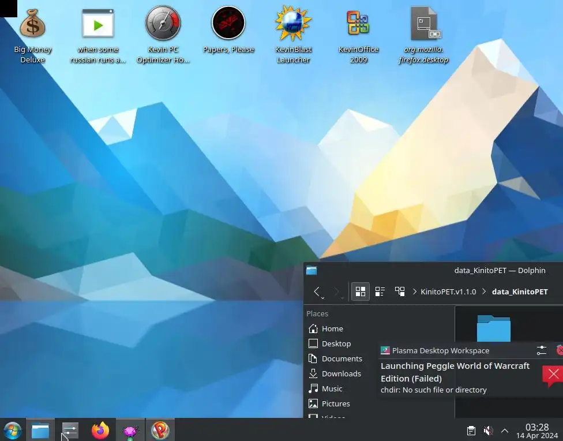Switch to Dolphin file manager in taskbar
Screen dimensions: 563x441
pyautogui.click(x=40, y=430)
